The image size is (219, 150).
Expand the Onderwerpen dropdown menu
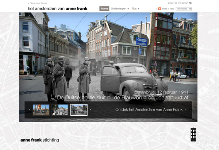[120, 9]
